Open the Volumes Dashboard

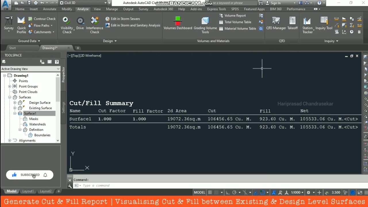coord(178,23)
